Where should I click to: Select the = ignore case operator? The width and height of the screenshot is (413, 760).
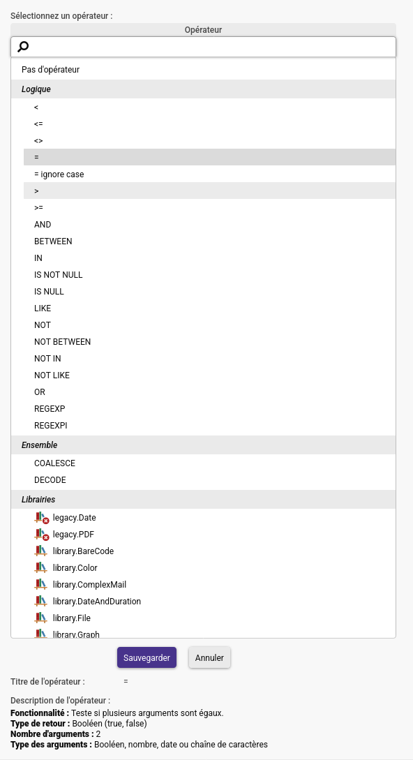pos(209,174)
